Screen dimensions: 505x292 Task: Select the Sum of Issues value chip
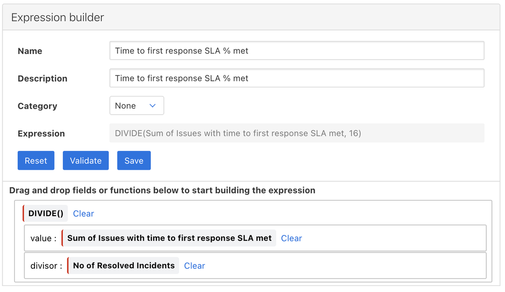pyautogui.click(x=169, y=238)
